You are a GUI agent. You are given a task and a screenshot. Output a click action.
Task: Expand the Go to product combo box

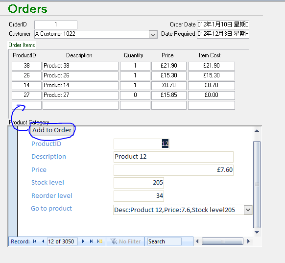click(x=248, y=210)
